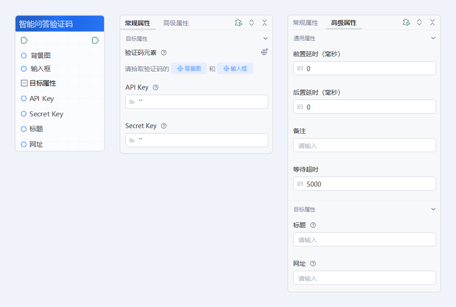Collapse the 通用属性 section in right panel

(433, 38)
